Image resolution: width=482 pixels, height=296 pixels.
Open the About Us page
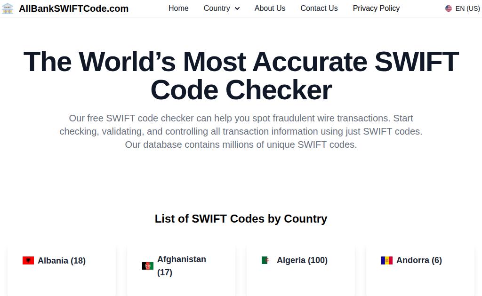coord(270,8)
